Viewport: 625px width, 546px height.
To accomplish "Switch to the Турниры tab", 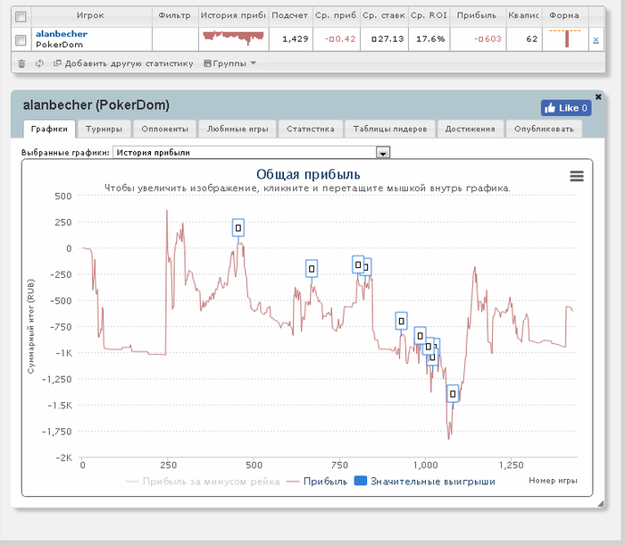I will [x=104, y=129].
